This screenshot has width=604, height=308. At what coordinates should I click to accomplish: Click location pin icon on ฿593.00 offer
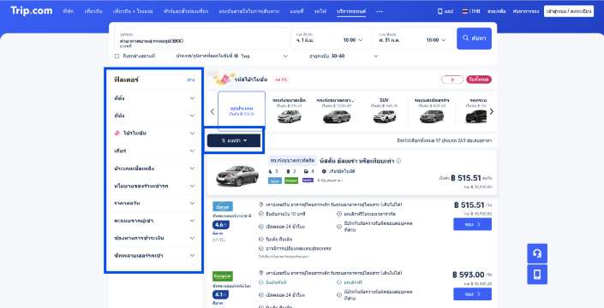[x=261, y=273]
